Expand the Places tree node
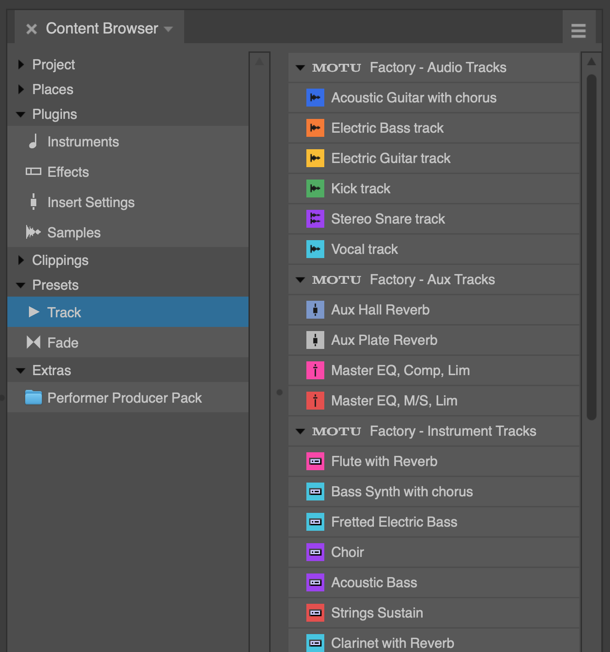 pyautogui.click(x=21, y=89)
